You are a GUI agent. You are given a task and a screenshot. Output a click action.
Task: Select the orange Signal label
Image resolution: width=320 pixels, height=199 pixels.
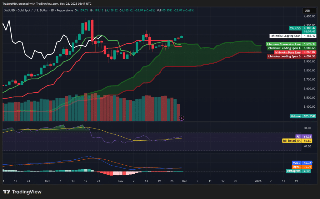click(297, 167)
